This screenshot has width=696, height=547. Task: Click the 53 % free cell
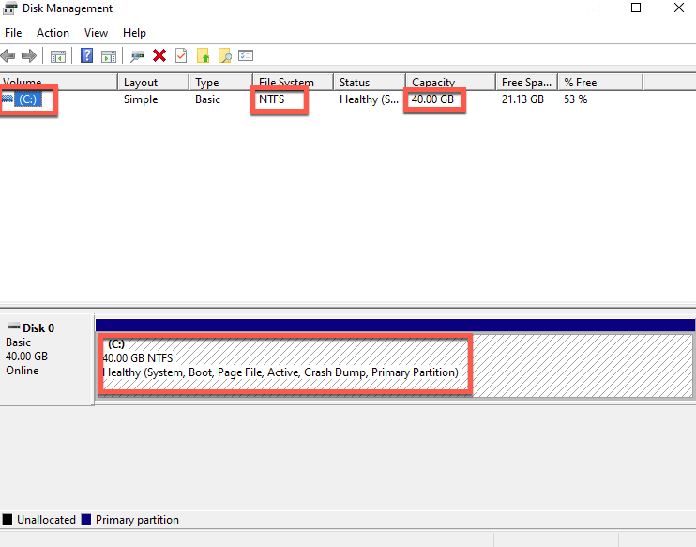576,99
